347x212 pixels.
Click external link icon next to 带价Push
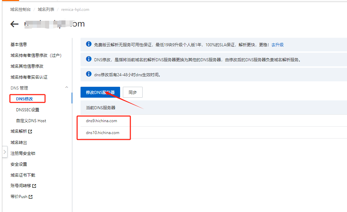(x=31, y=197)
